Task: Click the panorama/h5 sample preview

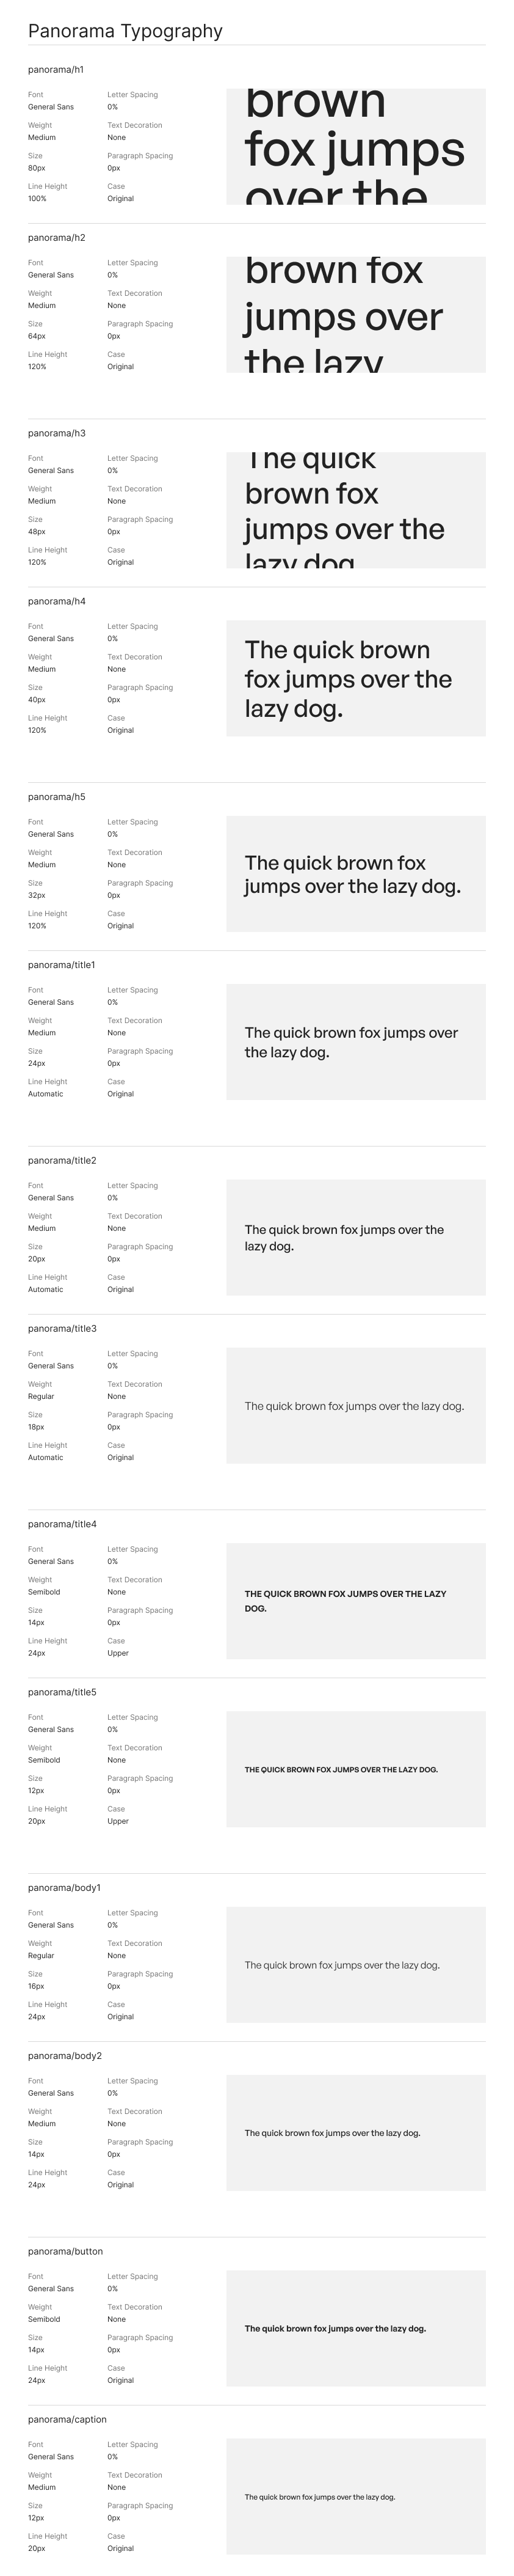Action: [355, 874]
